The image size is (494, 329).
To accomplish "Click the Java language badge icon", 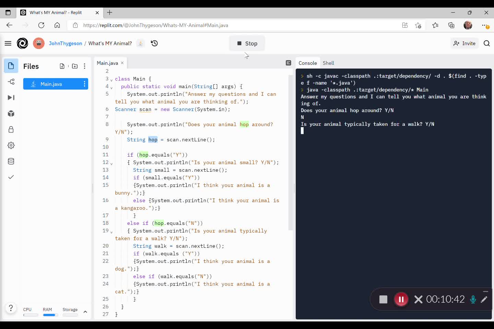I will point(140,43).
